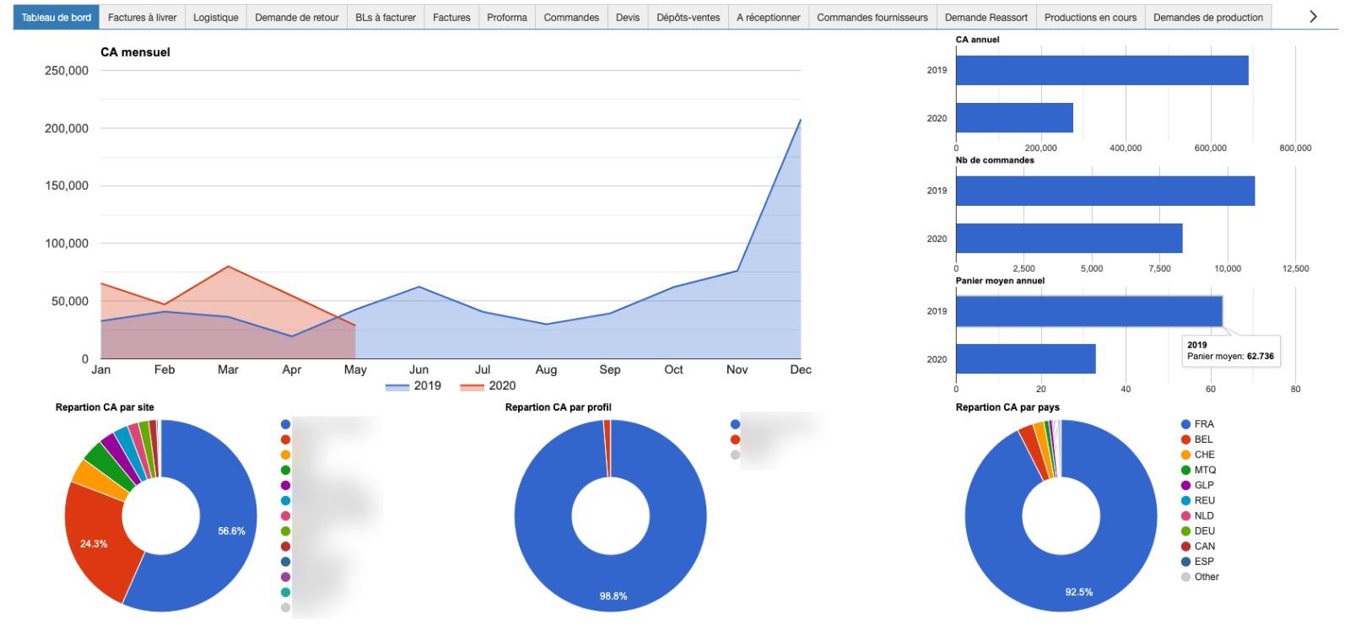Click 2020 bar in Panier moyen annuel
1350x630 pixels.
pos(1026,359)
